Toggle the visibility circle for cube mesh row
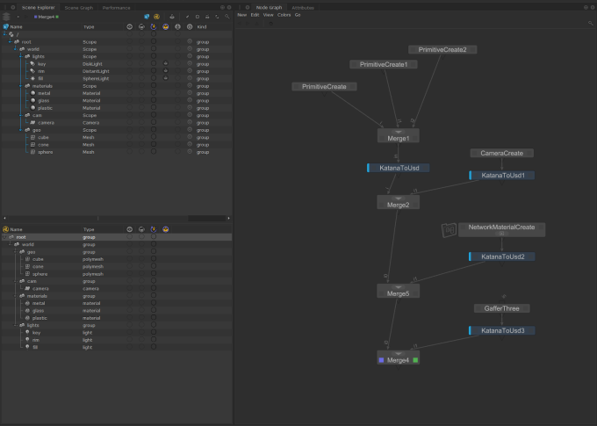 pos(129,137)
